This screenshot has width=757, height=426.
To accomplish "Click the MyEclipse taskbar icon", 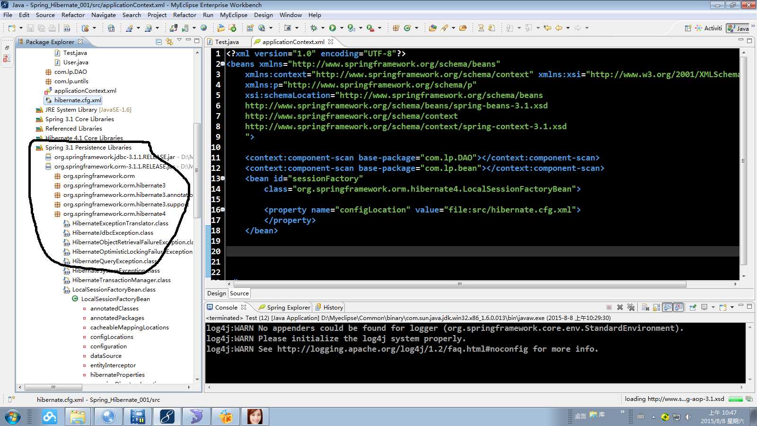I will click(167, 417).
